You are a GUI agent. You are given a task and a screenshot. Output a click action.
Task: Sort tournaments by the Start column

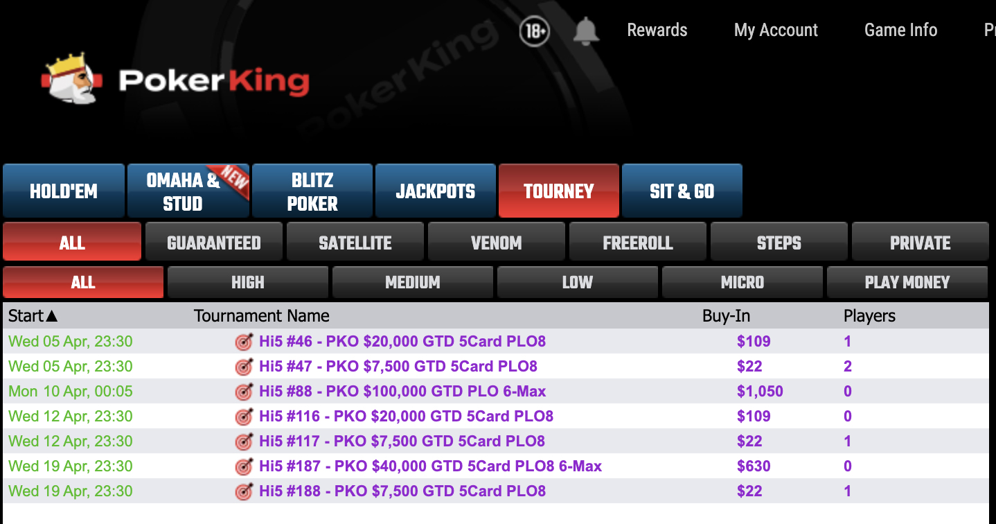33,316
